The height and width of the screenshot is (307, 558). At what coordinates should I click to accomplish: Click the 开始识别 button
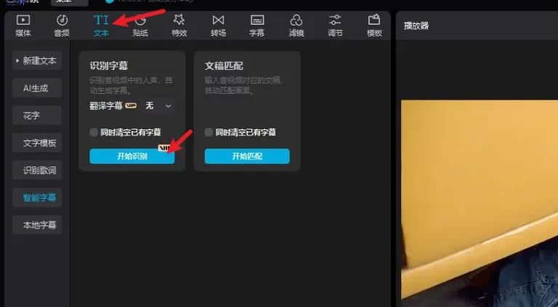132,156
